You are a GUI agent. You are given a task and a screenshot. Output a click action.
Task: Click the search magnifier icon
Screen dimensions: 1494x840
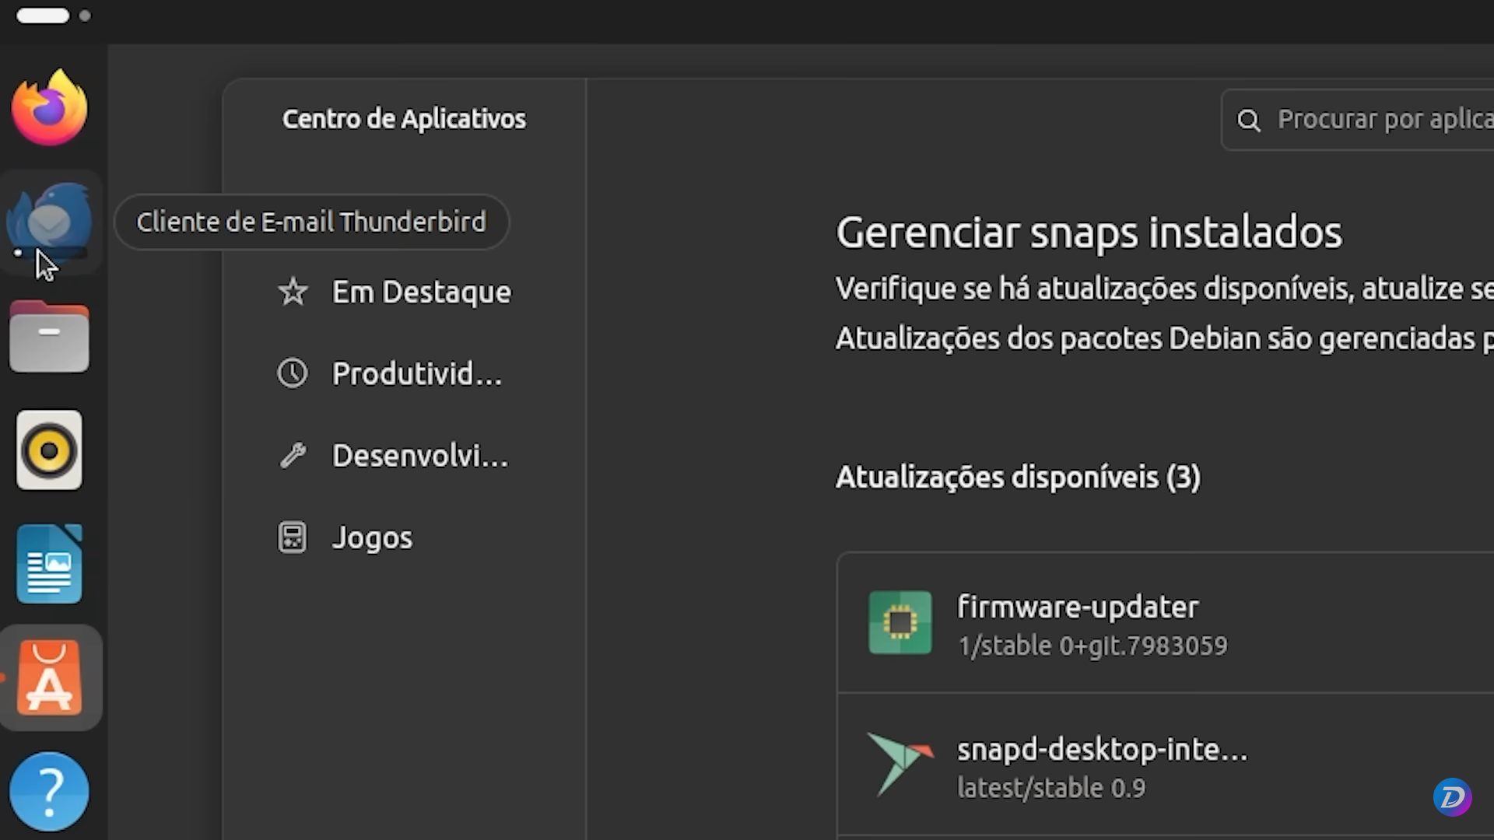[x=1250, y=120]
